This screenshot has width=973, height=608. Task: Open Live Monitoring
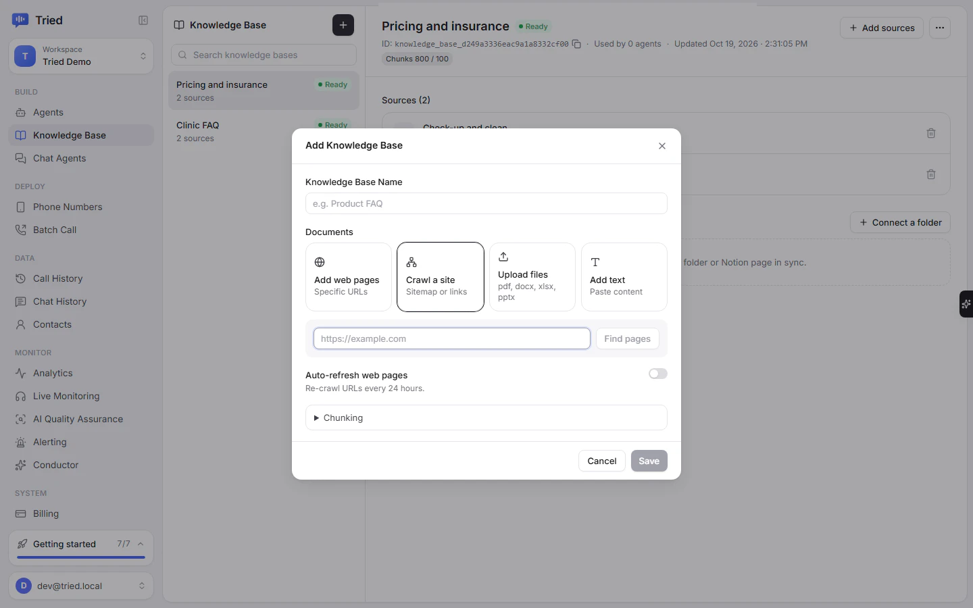pyautogui.click(x=81, y=396)
